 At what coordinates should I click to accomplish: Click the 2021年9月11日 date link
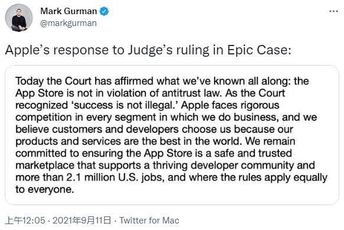[x=82, y=221]
